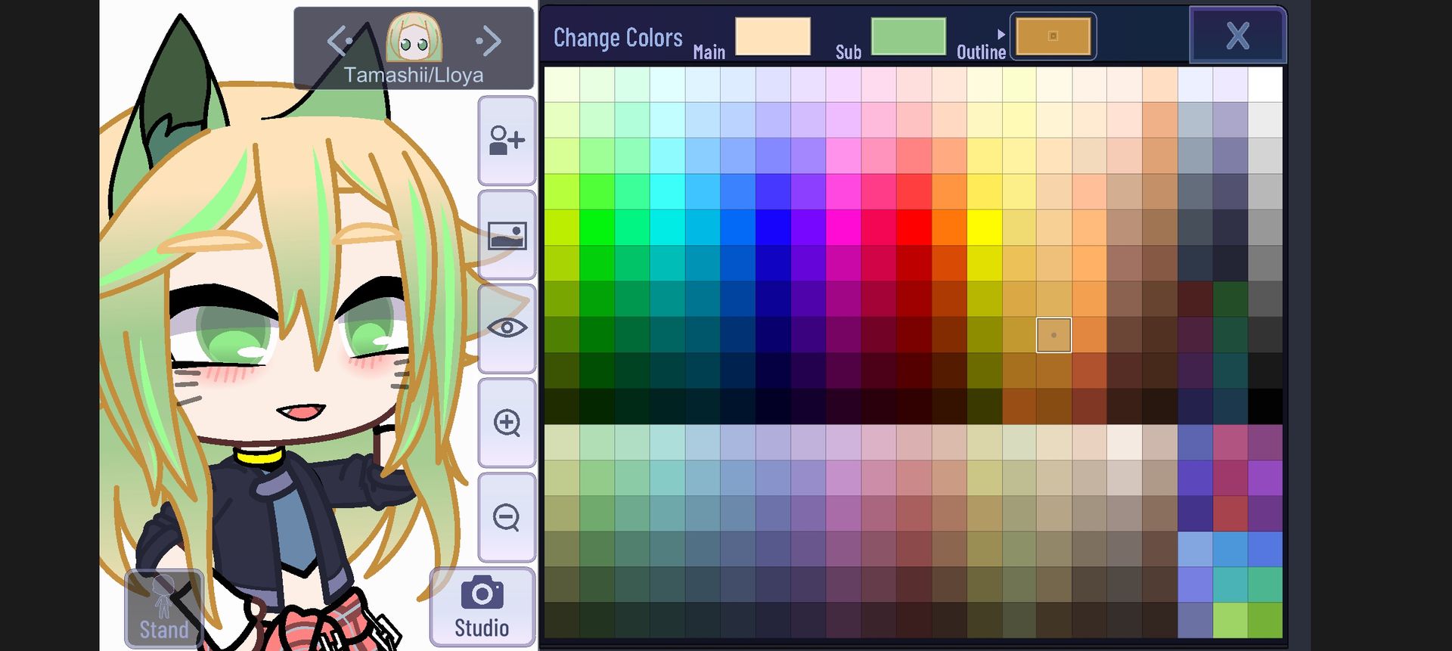Viewport: 1452px width, 651px height.
Task: Pick the pure white palette swatch
Action: 1265,85
